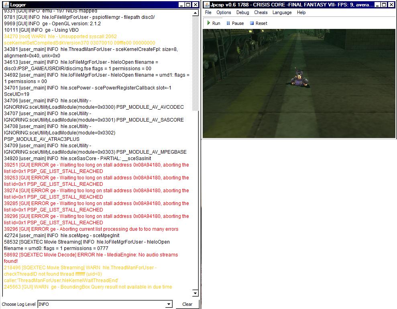This screenshot has height=309, width=397.
Task: Click the Jpcsp window title bar icon
Action: [206, 5]
